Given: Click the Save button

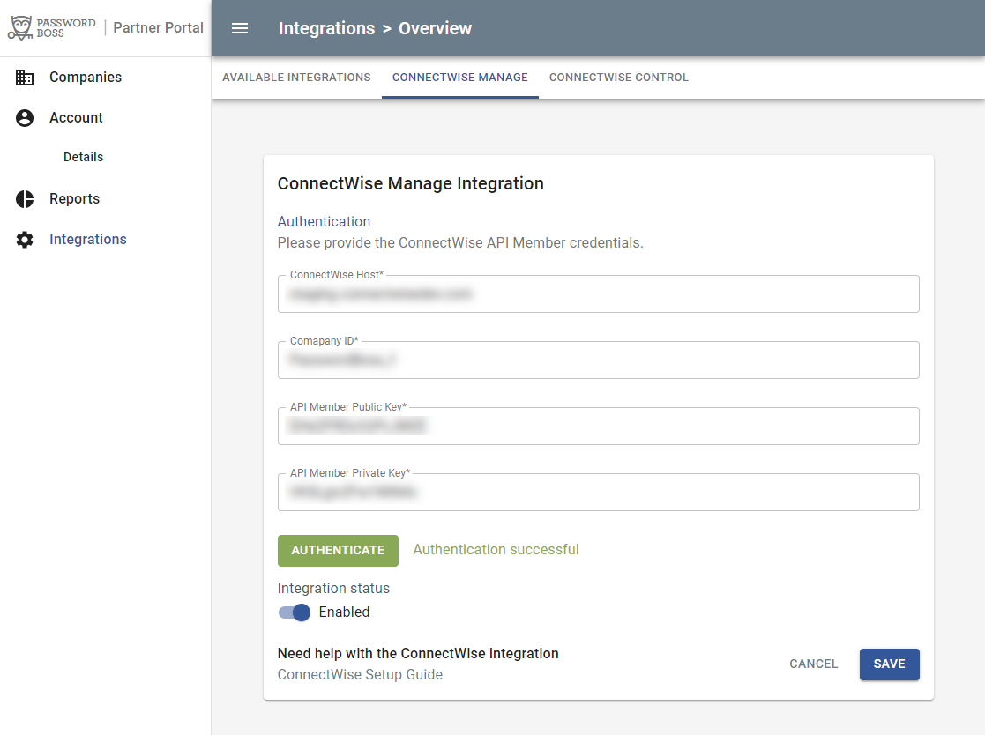Looking at the screenshot, I should 889,664.
